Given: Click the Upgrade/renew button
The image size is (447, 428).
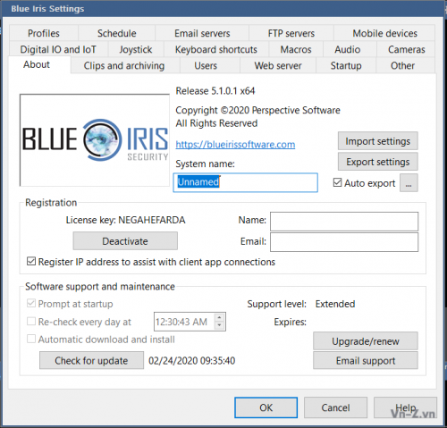Looking at the screenshot, I should pos(366,341).
